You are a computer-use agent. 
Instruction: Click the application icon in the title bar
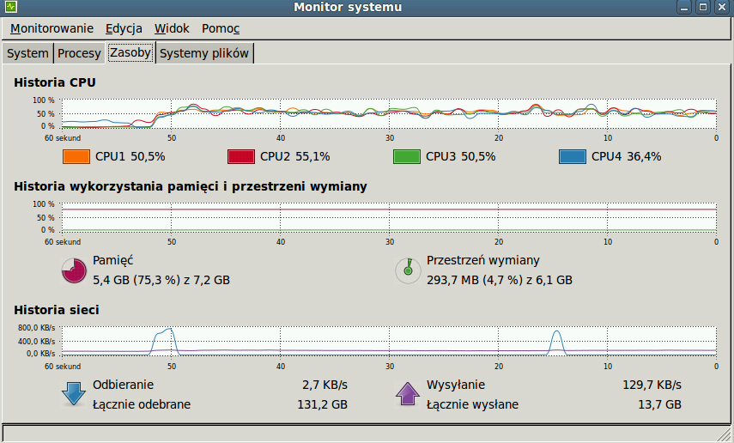[11, 7]
